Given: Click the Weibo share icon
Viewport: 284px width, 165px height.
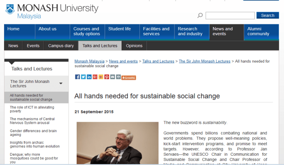Looking at the screenshot, I should 101,77.
